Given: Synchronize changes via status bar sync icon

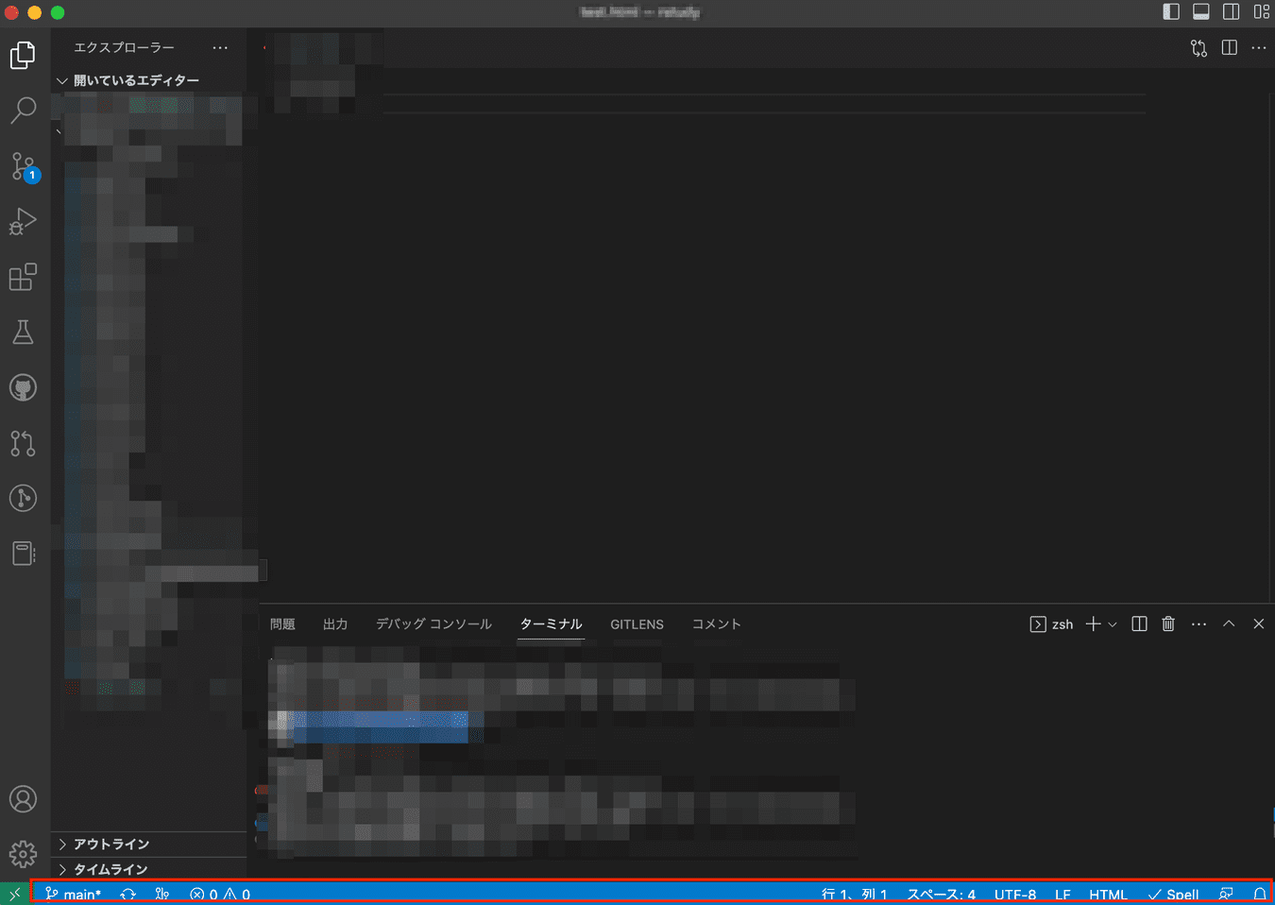Looking at the screenshot, I should tap(128, 894).
